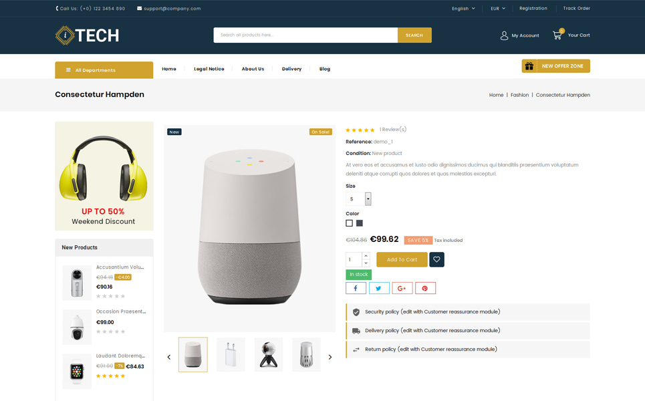Click the My Account user icon

(x=504, y=36)
